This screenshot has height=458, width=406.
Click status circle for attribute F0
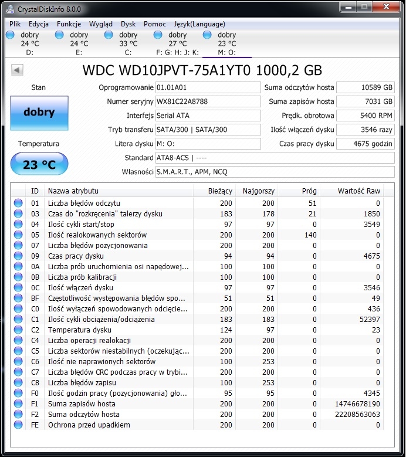(x=18, y=393)
